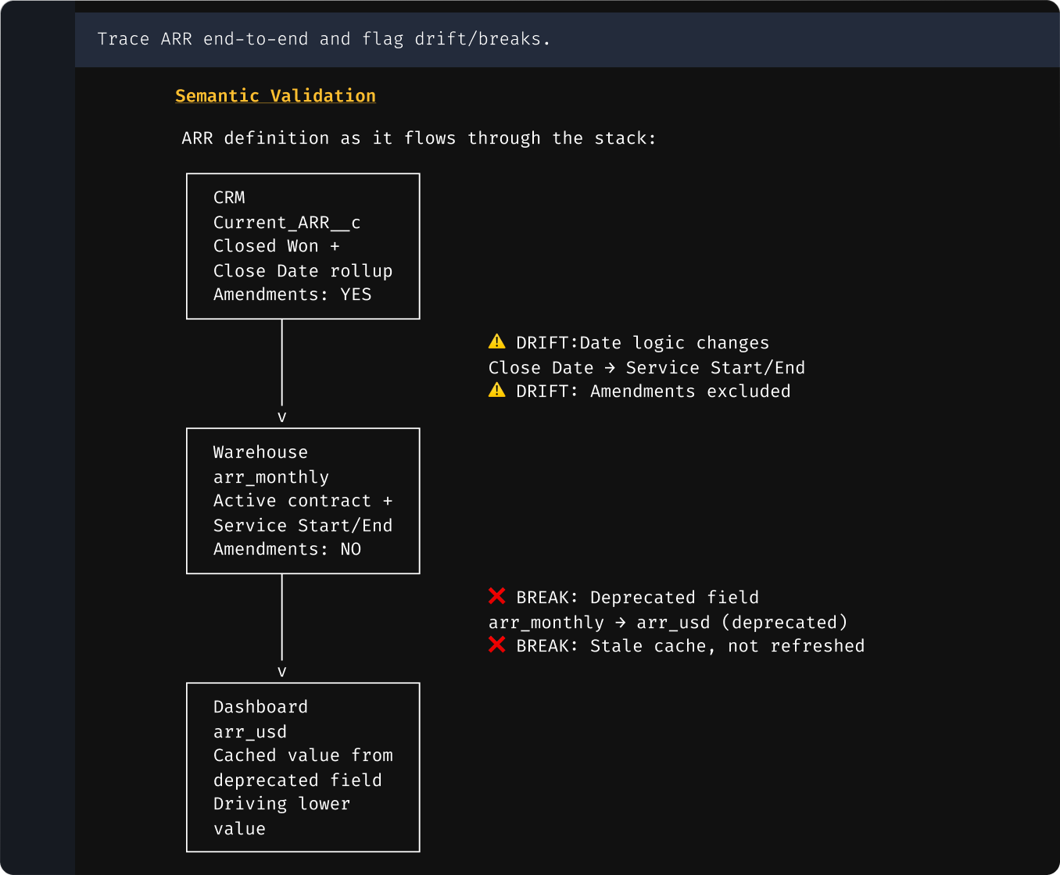Image resolution: width=1060 pixels, height=875 pixels.
Task: Click the arrow glyph between CRM and Warehouse
Action: coord(281,416)
